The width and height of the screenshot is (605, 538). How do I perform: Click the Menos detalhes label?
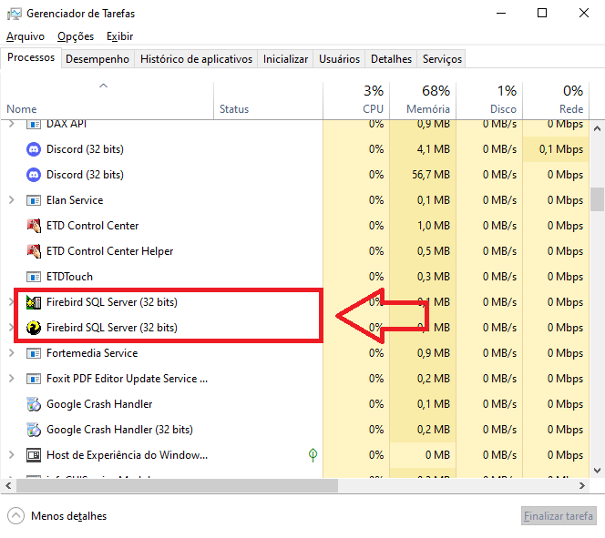(x=68, y=516)
